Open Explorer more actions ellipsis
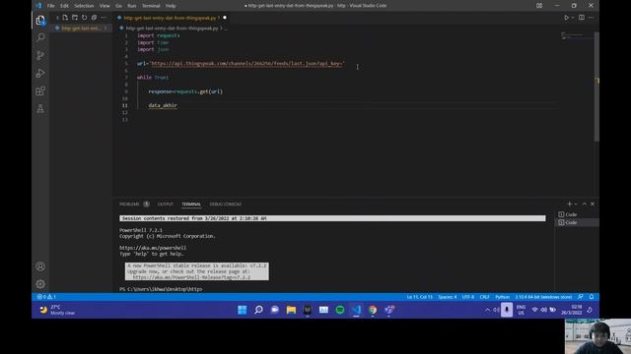The width and height of the screenshot is (631, 354). click(x=104, y=18)
